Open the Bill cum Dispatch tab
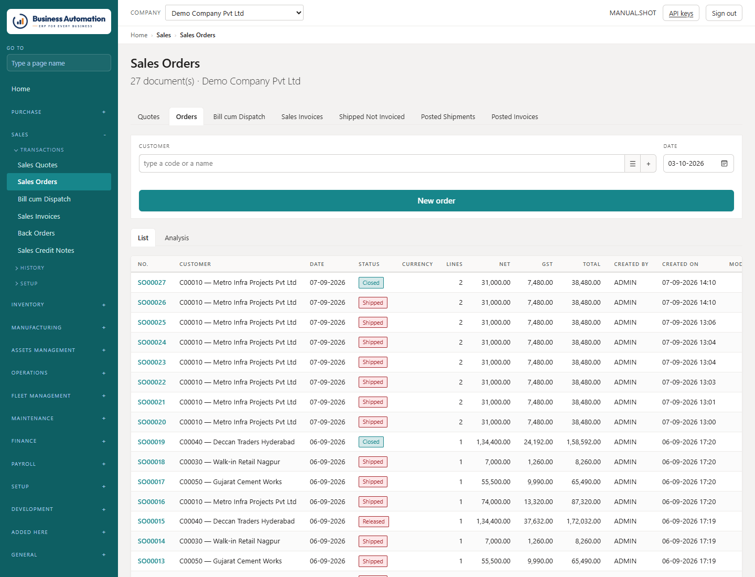Screen dimensions: 755x577 point(239,117)
